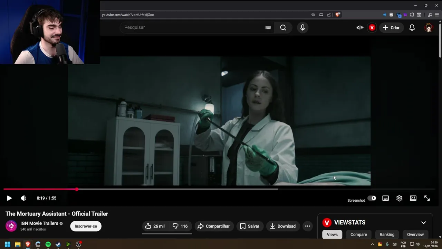This screenshot has height=249, width=442.
Task: Toggle the eye icon beside ViewStats
Action: coord(360,28)
